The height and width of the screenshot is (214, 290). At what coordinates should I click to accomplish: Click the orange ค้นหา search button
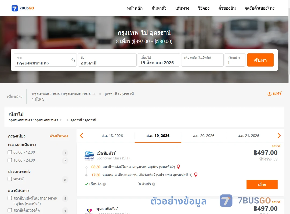260,60
